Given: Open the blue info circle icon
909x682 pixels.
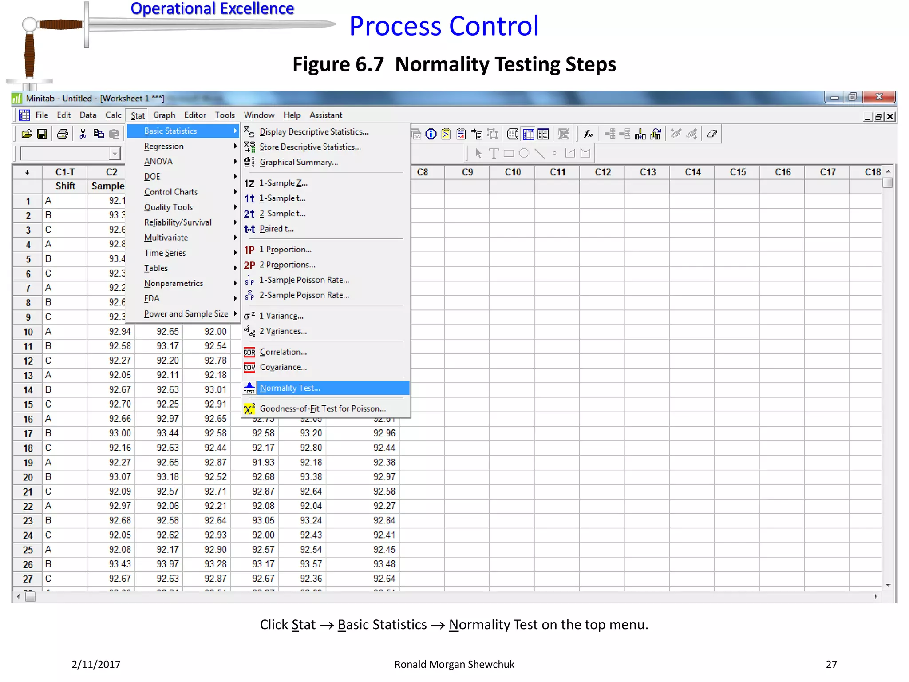Looking at the screenshot, I should point(431,134).
